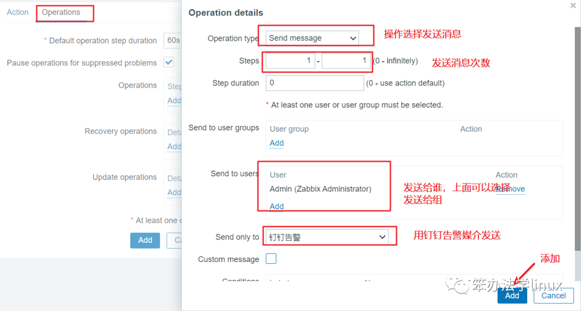Cancel the Operation details dialog
This screenshot has width=581, height=311.
[554, 295]
